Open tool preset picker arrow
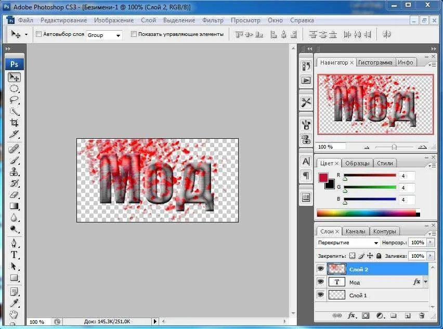Image resolution: width=443 pixels, height=329 pixels. pos(27,34)
